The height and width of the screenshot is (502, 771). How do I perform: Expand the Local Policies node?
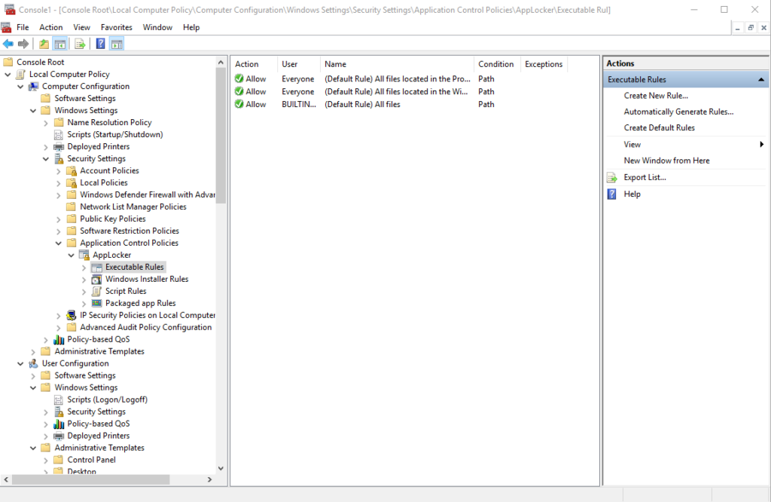point(59,183)
